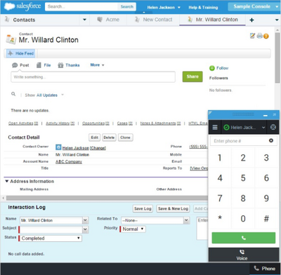Click the Save Log button
Viewport: 281px width, 275px height.
point(143,208)
